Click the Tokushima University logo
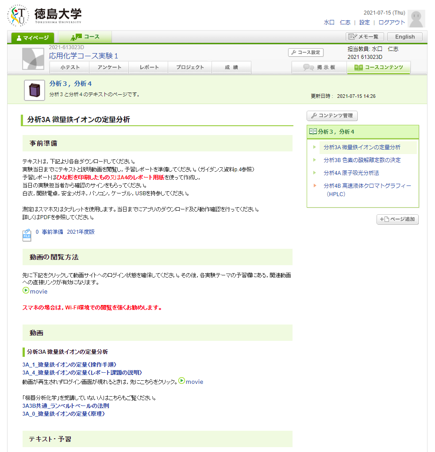The image size is (435, 452). click(44, 15)
